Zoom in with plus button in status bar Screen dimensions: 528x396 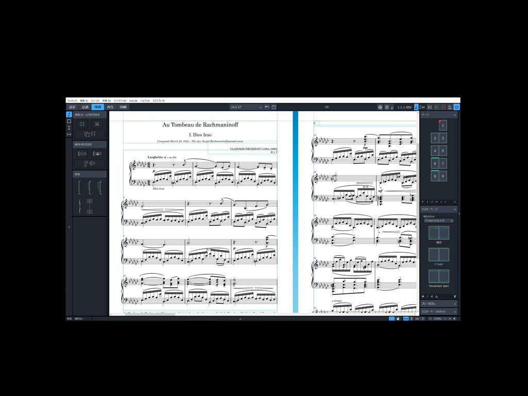[454, 319]
